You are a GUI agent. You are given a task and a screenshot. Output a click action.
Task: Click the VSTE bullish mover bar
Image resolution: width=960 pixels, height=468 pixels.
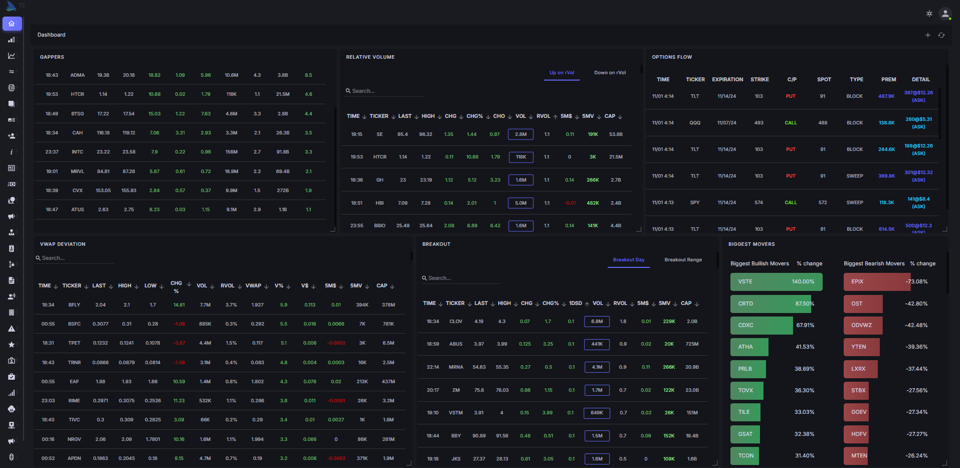[777, 282]
